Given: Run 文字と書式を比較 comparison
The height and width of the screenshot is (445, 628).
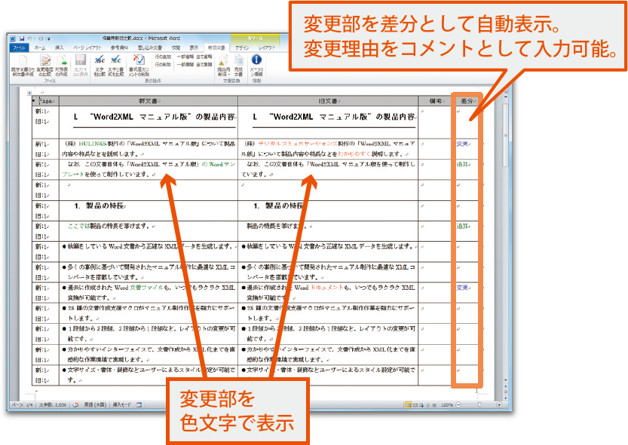Looking at the screenshot, I should click(117, 65).
